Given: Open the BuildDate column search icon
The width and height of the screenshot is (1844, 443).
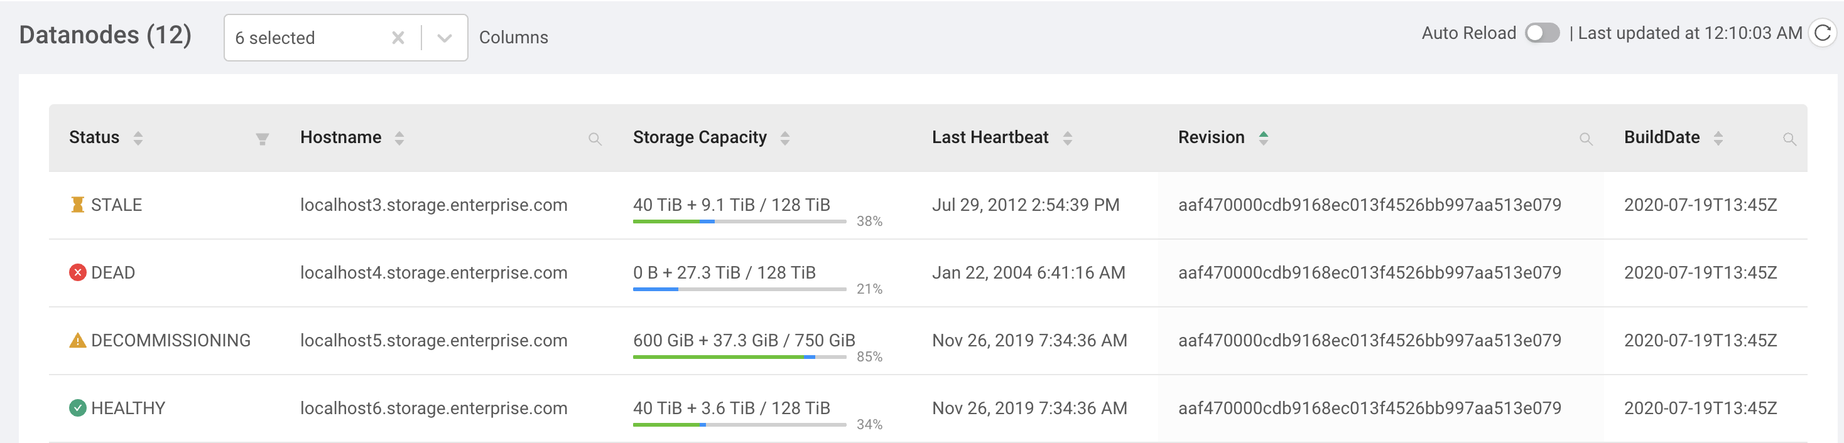Looking at the screenshot, I should [1789, 139].
